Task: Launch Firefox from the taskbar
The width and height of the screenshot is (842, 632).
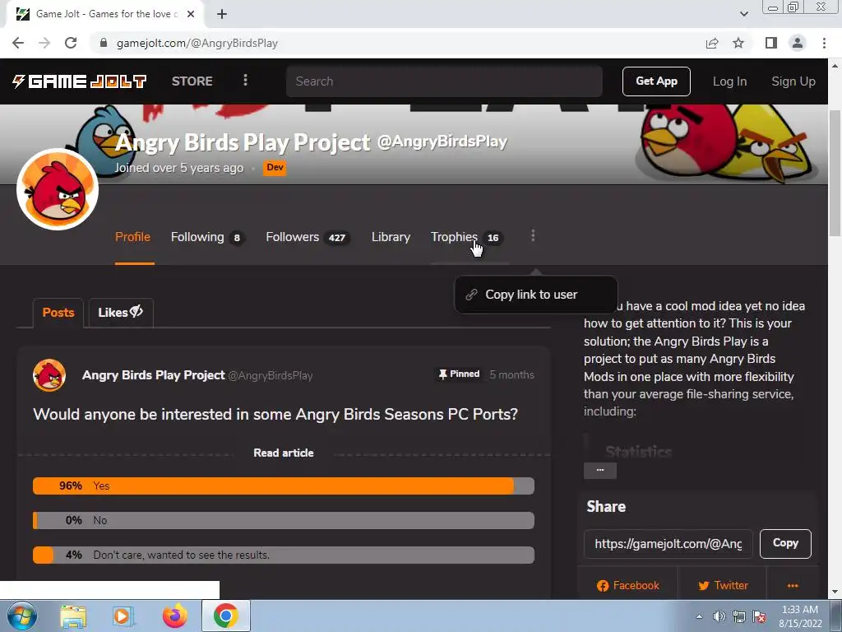Action: (174, 616)
